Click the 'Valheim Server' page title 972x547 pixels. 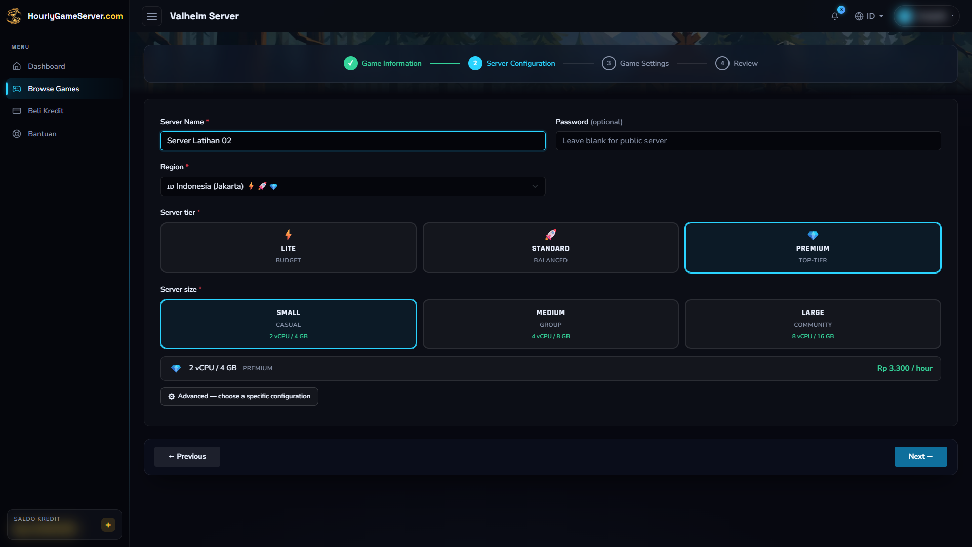coord(205,16)
